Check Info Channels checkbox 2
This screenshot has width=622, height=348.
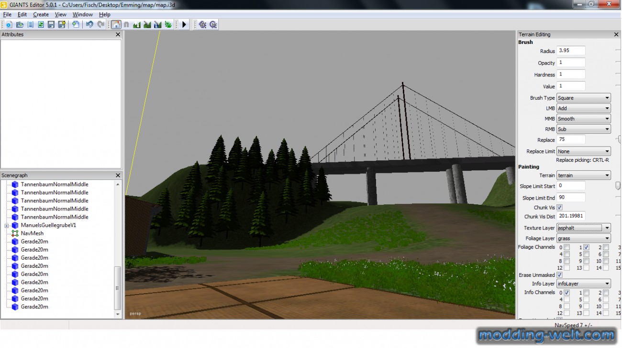pyautogui.click(x=606, y=293)
